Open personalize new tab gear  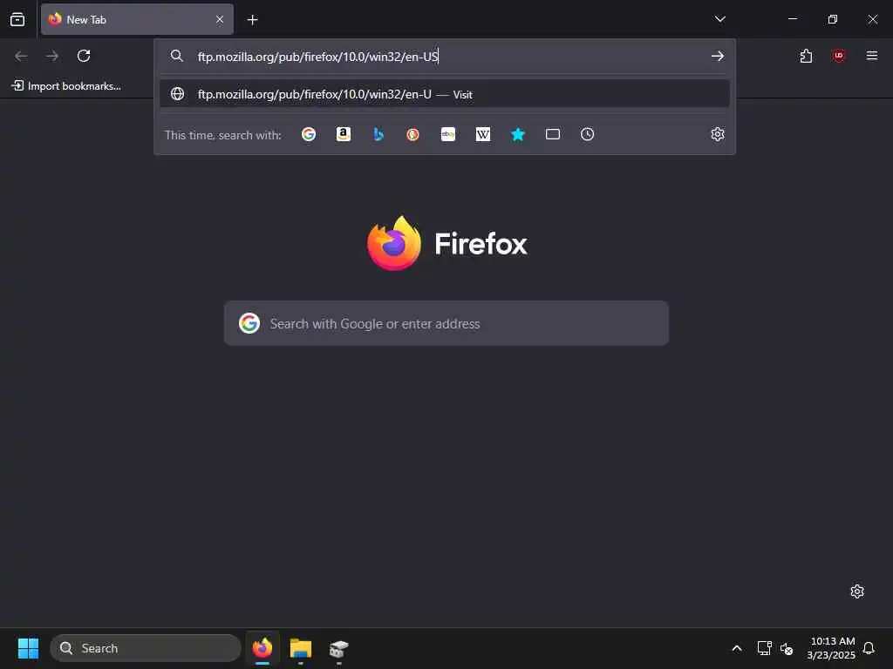coord(857,591)
